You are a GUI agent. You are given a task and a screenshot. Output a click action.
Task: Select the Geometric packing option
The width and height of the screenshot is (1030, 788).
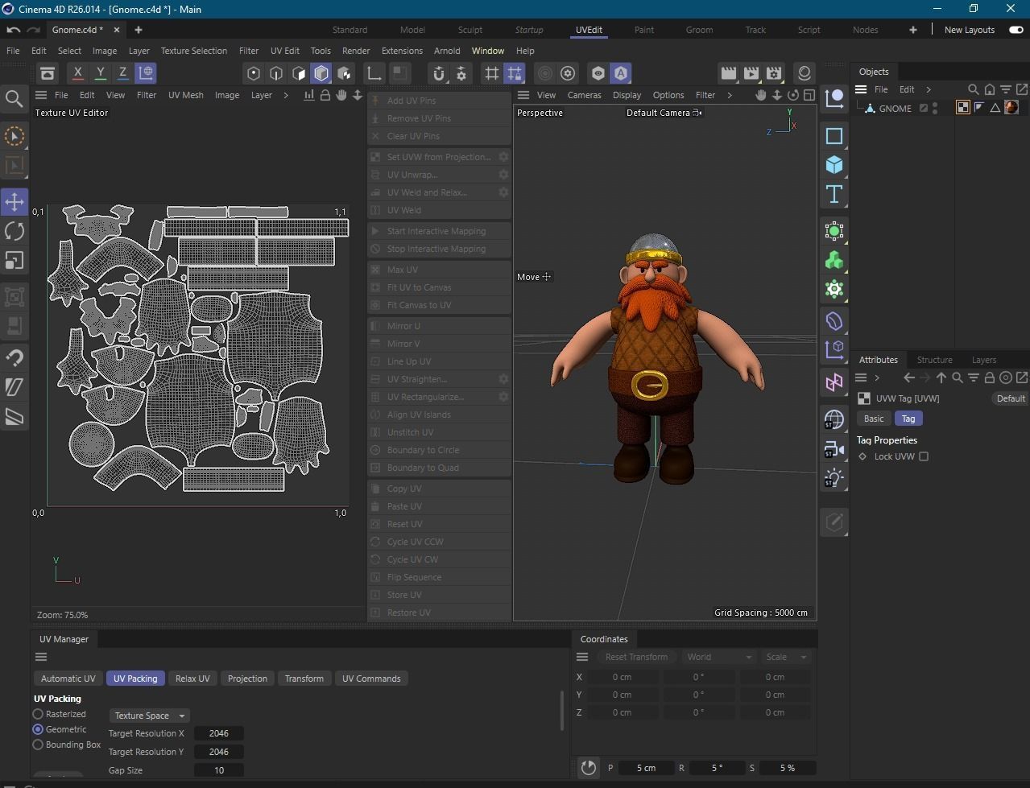[x=38, y=729]
